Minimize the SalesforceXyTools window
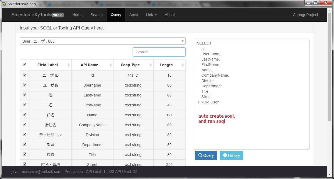The width and height of the screenshot is (334, 179). point(308,3)
